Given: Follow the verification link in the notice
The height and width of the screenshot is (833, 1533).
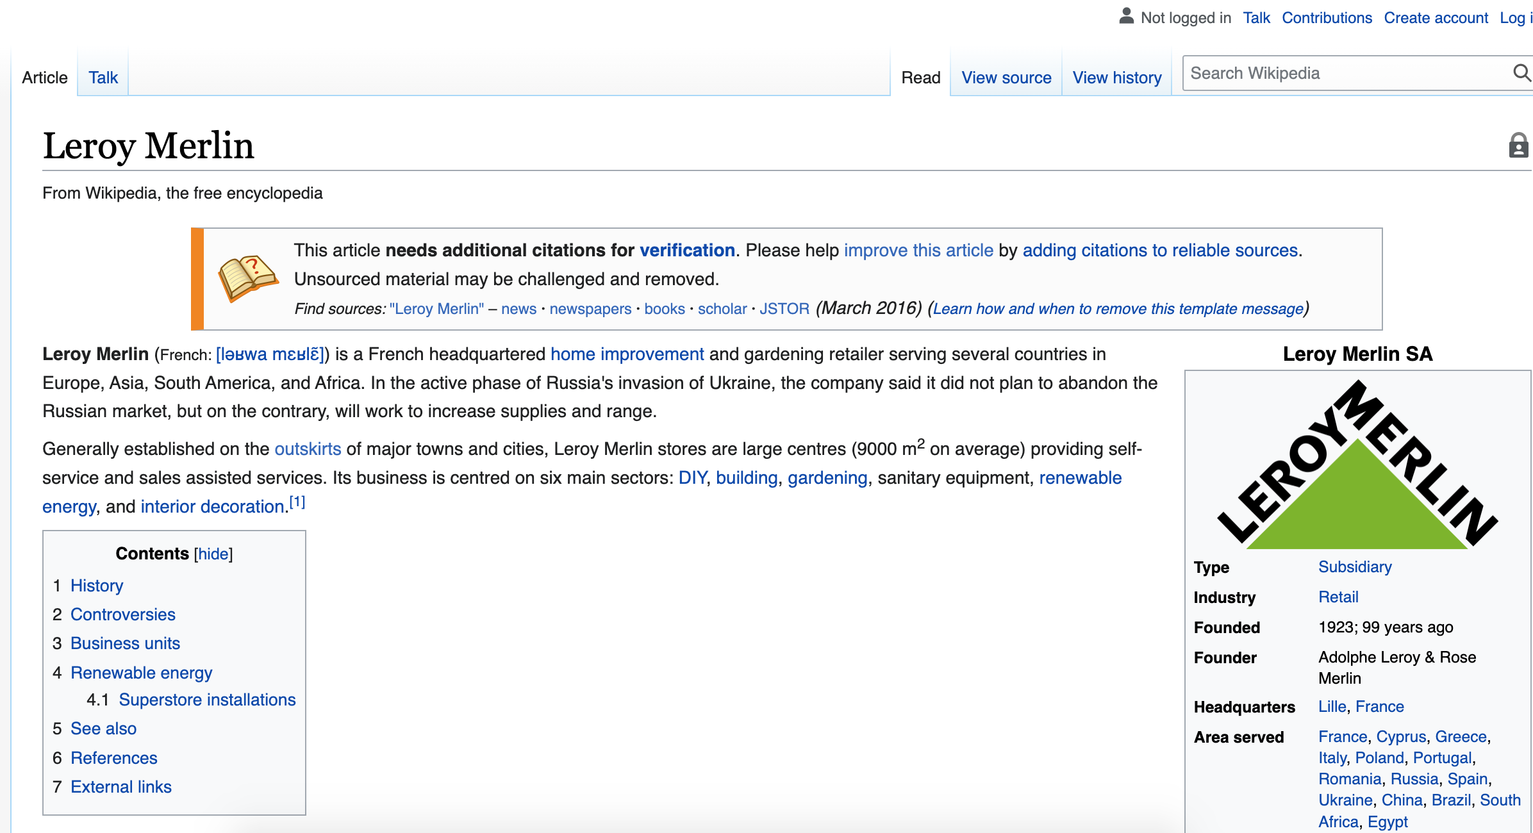Looking at the screenshot, I should tap(687, 250).
